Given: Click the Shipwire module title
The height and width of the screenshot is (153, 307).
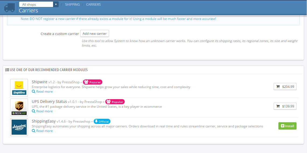Looking at the screenshot, I should [40, 82].
